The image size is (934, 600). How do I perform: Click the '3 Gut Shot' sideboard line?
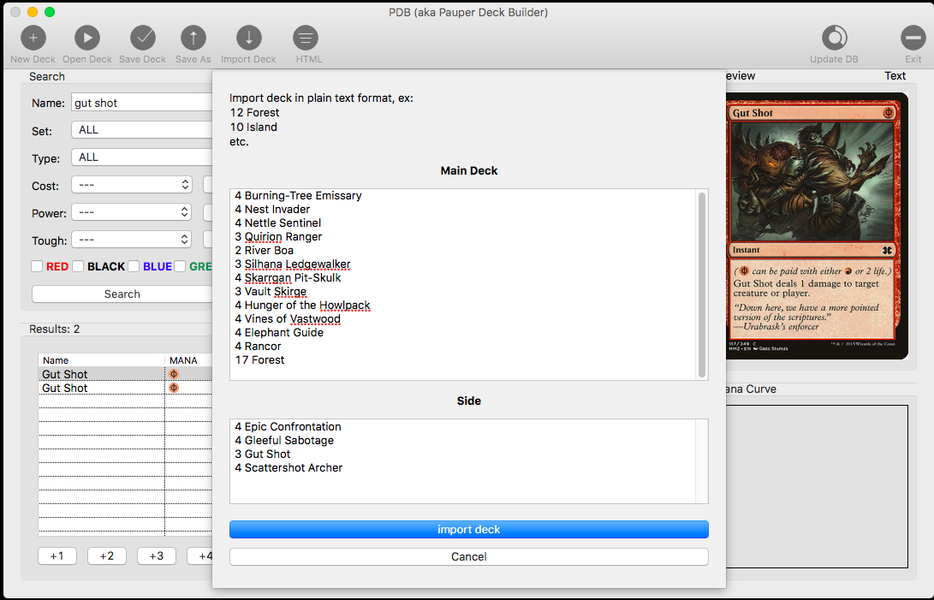pyautogui.click(x=263, y=454)
